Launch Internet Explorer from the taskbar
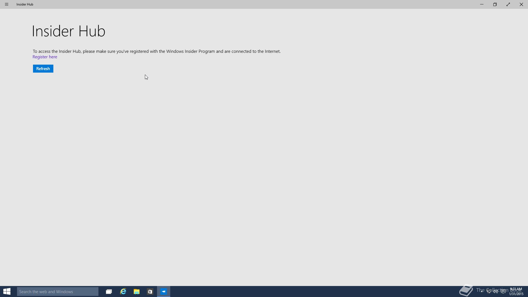This screenshot has height=297, width=528. (123, 291)
